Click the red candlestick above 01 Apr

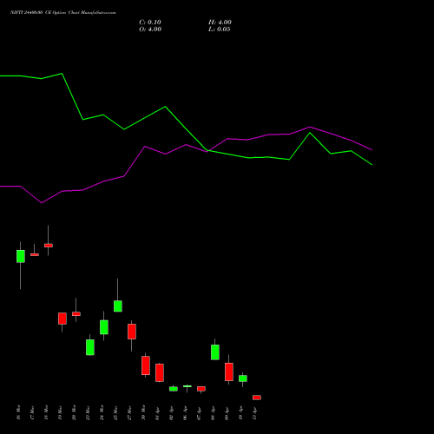pos(160,372)
